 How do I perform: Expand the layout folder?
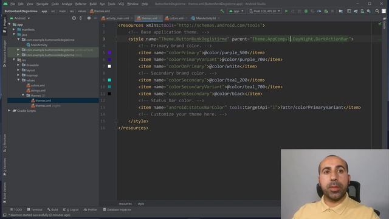[x=18, y=70]
